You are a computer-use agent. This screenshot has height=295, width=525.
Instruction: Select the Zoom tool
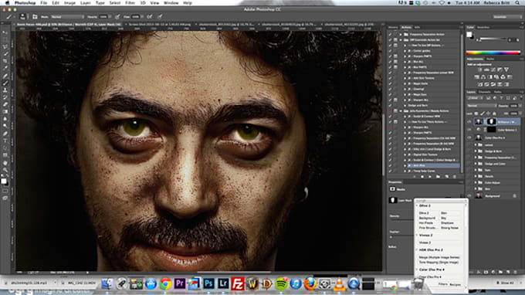click(5, 170)
